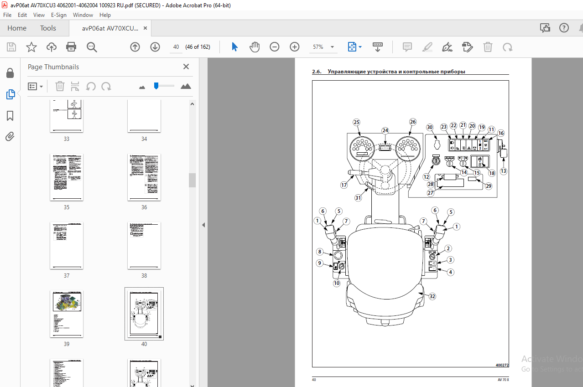Open the Bookmarks panel
The height and width of the screenshot is (387, 583).
(10, 116)
